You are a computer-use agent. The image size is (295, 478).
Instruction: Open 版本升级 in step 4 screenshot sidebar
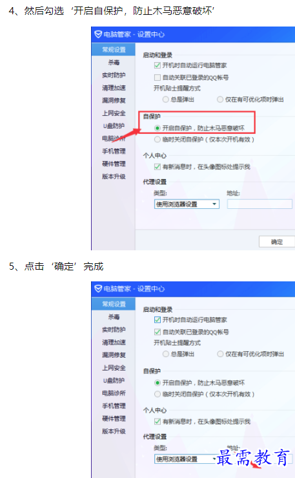point(114,177)
